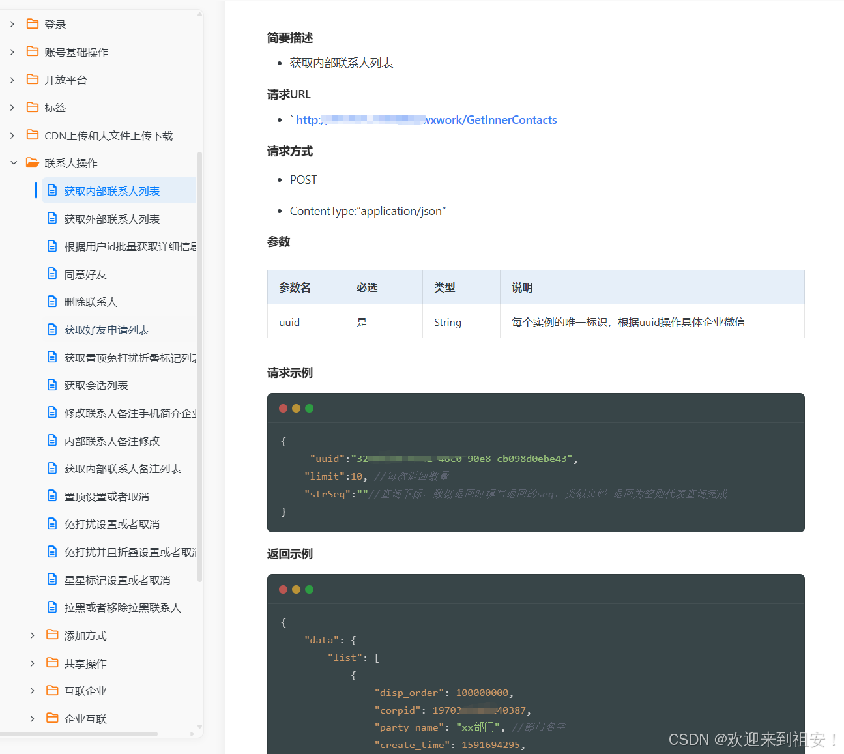The height and width of the screenshot is (754, 844).
Task: Open the 获取内部联系人备注列表 page
Action: pos(123,469)
